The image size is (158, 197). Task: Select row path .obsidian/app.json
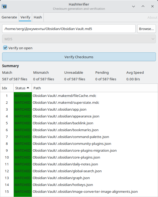coord(60,110)
